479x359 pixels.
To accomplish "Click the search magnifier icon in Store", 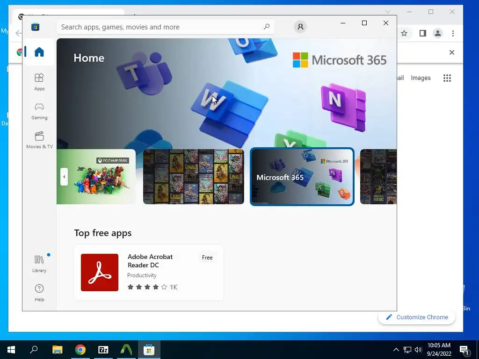I will click(x=266, y=27).
